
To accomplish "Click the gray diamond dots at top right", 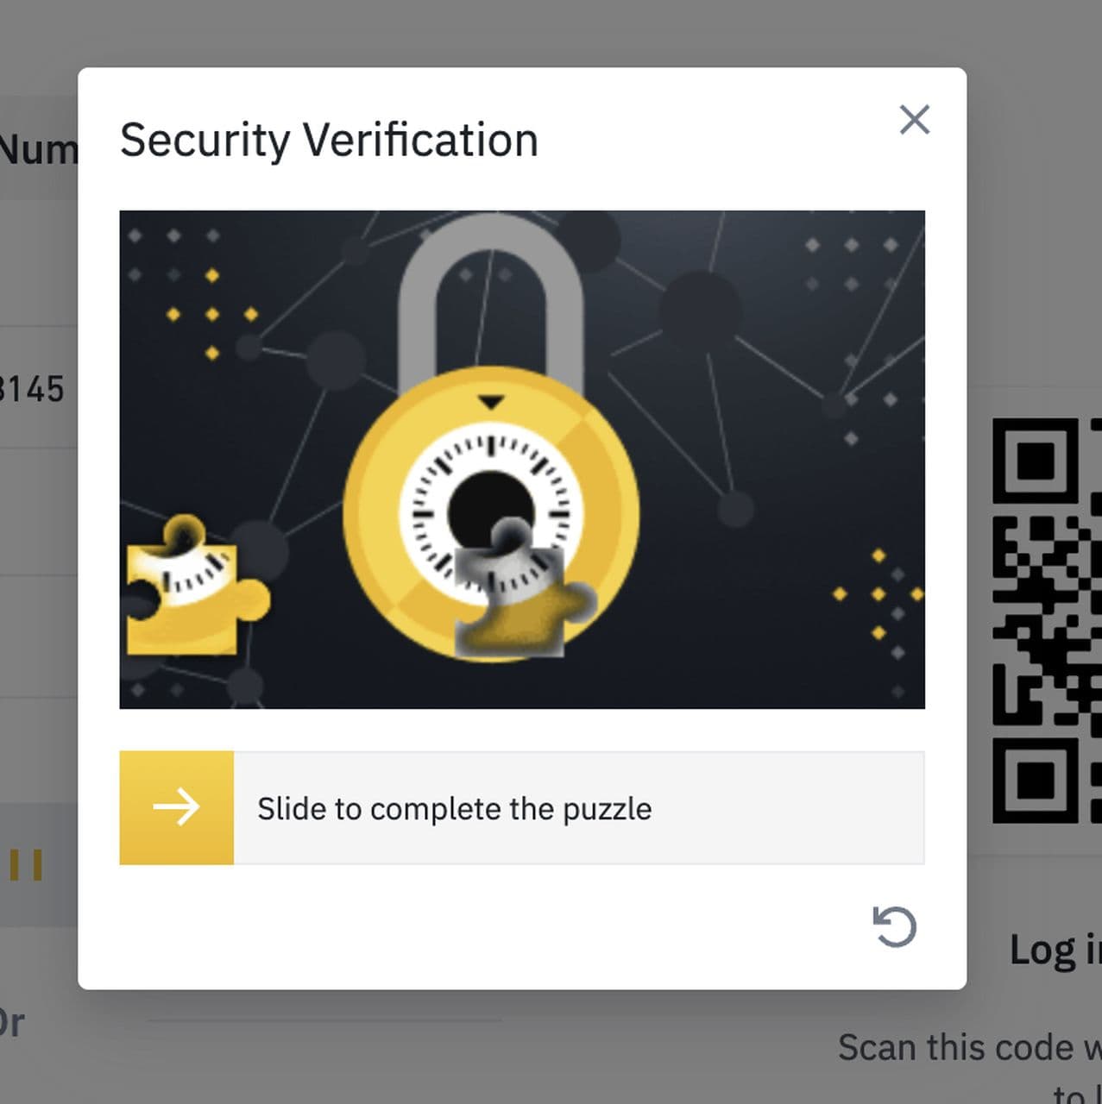I will point(851,264).
